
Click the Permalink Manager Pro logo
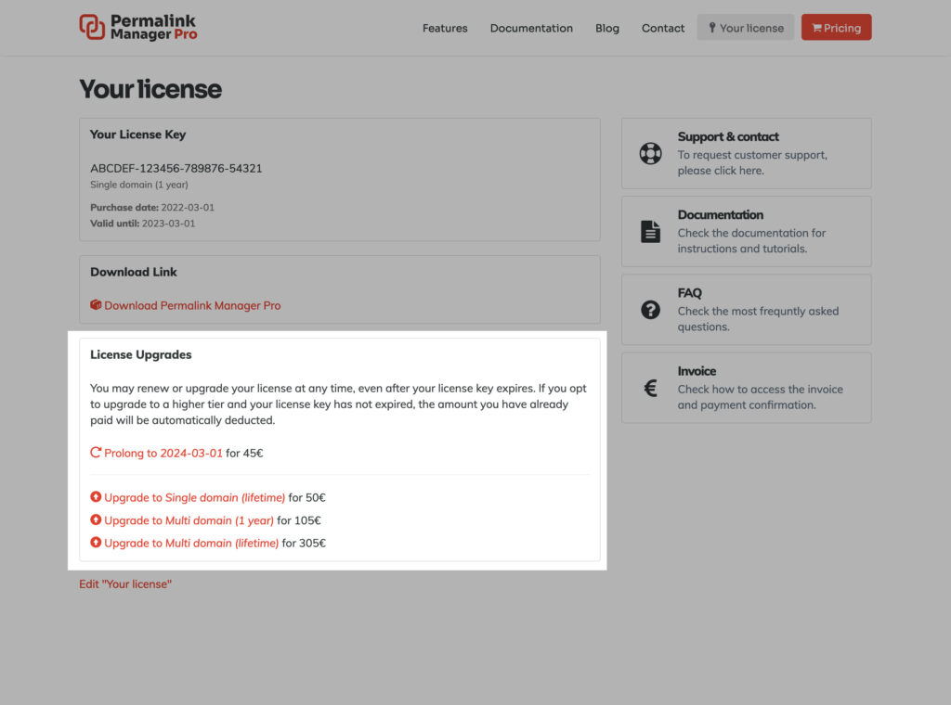click(x=138, y=27)
